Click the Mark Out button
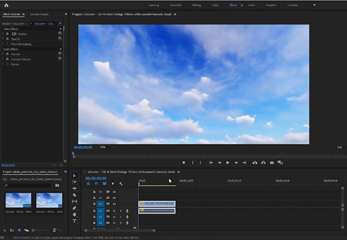This screenshot has width=347, height=240. tap(200, 162)
